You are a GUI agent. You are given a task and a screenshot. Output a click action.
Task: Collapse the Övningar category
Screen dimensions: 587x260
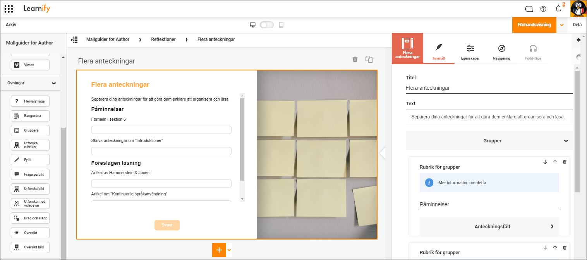point(53,83)
